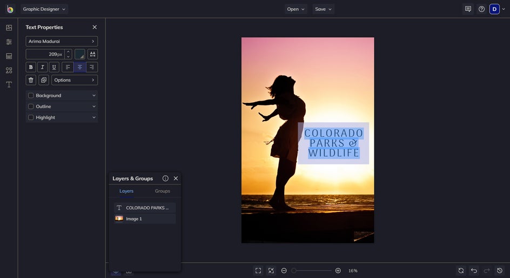Open letter spacing and case options icon
This screenshot has width=510, height=278.
tap(93, 54)
